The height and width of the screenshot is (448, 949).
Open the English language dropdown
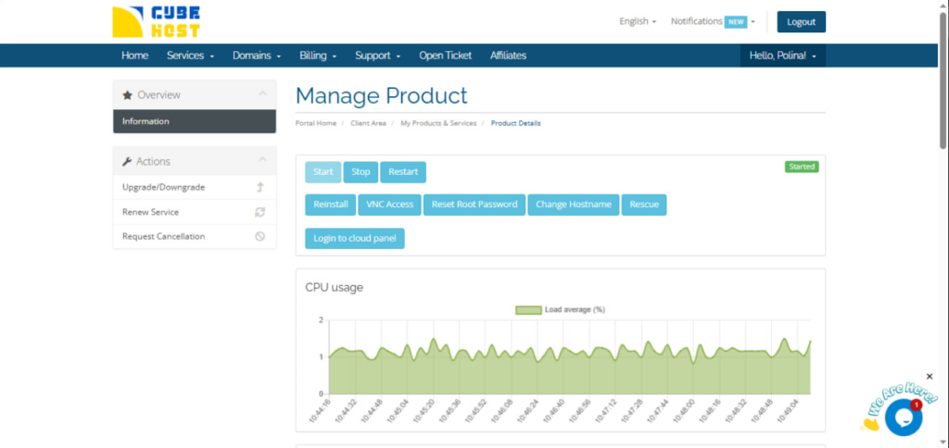point(638,21)
